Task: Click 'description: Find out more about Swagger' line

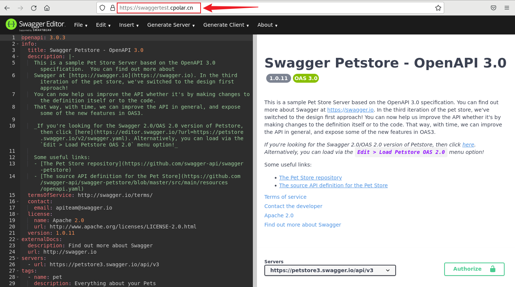Action: tap(90, 245)
